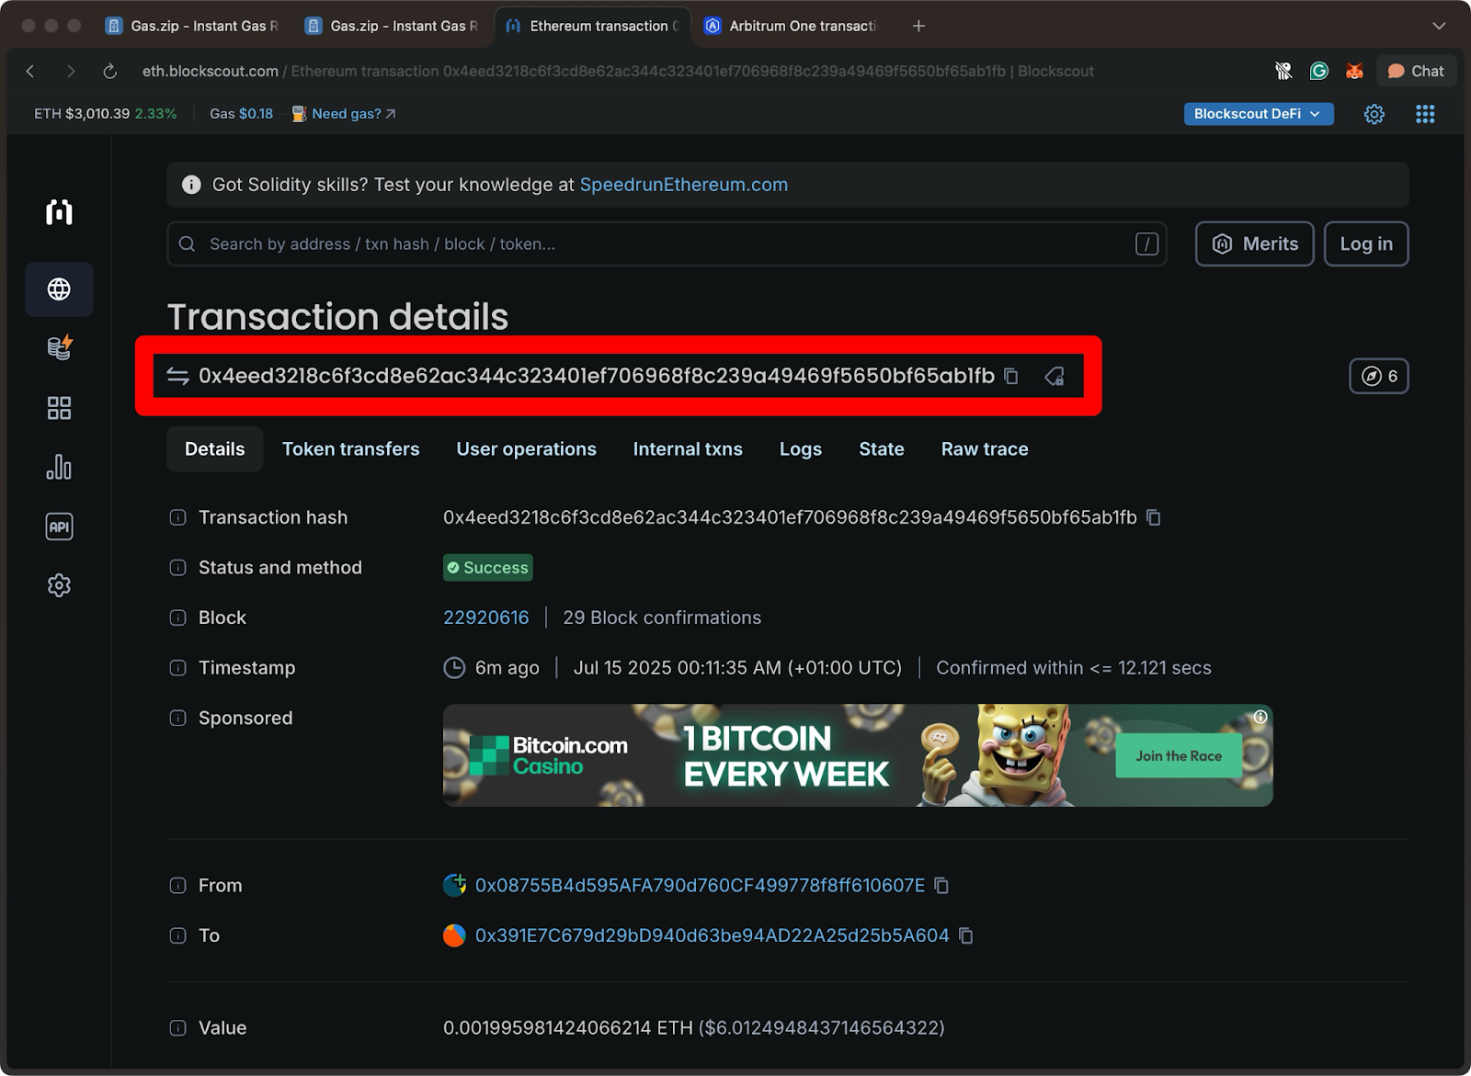Show info for Sponsored field
The height and width of the screenshot is (1076, 1471).
[x=178, y=718]
